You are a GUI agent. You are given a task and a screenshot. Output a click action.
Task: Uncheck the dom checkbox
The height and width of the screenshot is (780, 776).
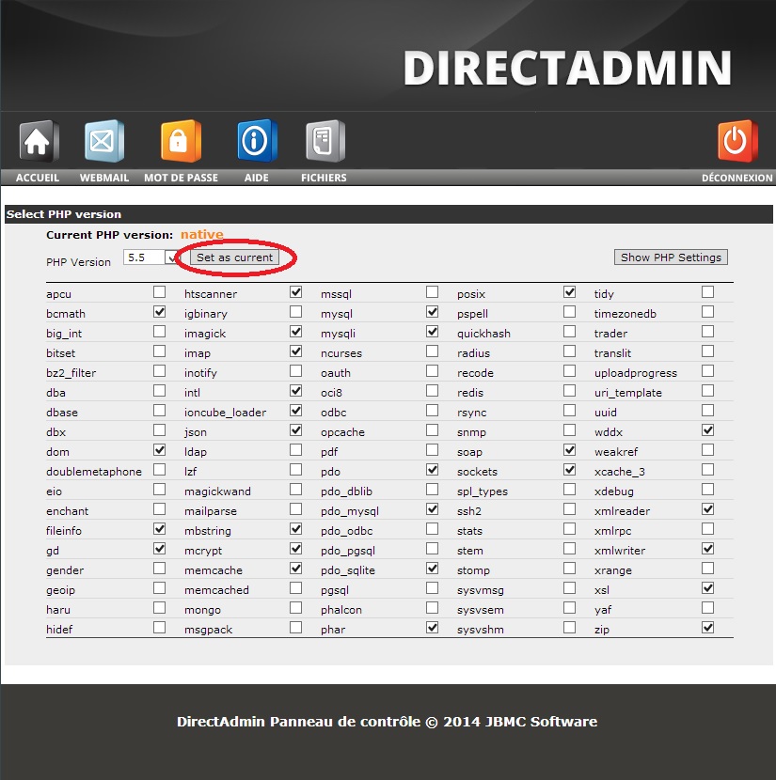[x=159, y=450]
